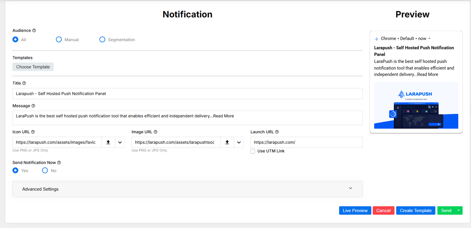Click the Create Template button

(x=416, y=211)
